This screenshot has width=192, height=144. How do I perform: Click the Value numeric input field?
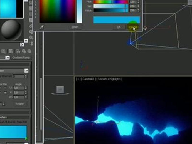133,10
